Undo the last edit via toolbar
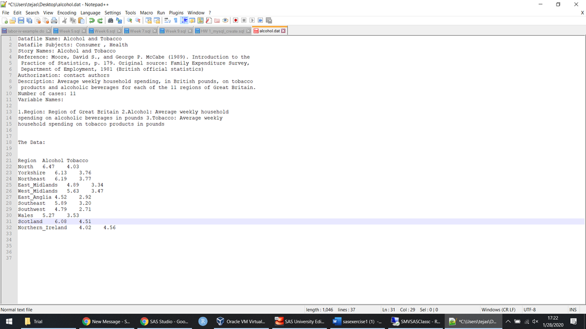Image resolution: width=586 pixels, height=329 pixels. (92, 20)
